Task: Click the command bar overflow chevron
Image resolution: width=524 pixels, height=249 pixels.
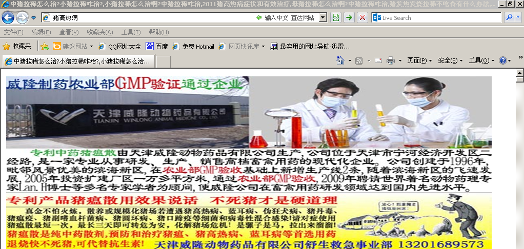Action: tap(520, 57)
